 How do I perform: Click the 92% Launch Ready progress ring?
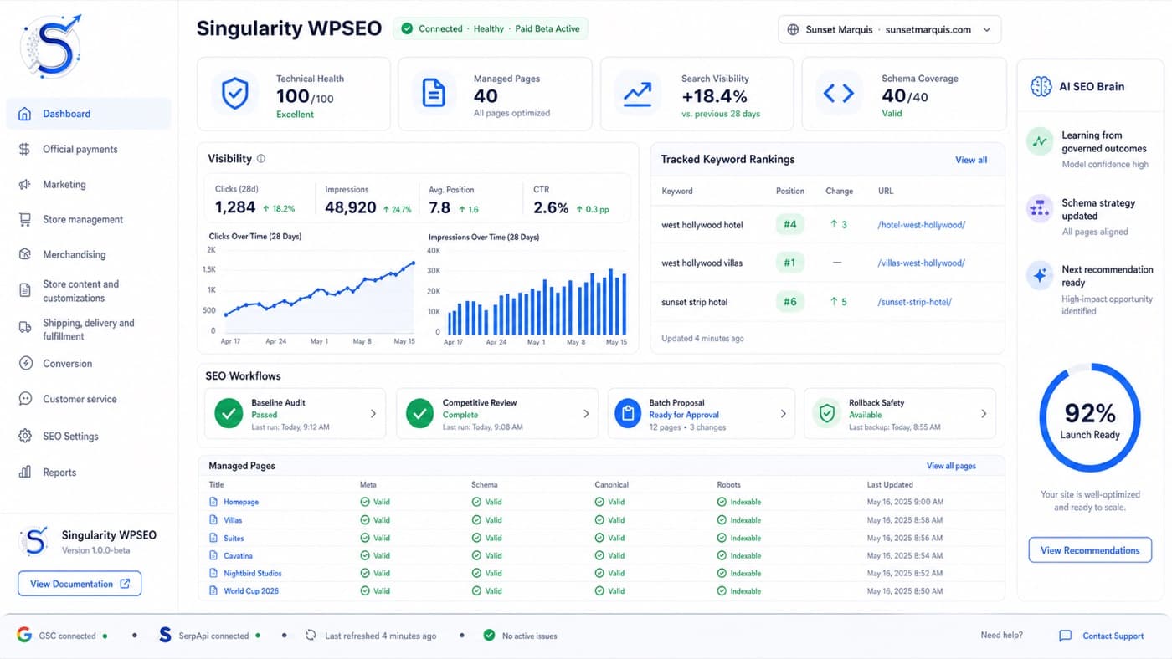[1089, 417]
